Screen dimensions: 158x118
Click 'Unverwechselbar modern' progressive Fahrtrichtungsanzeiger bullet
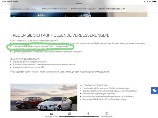tap(40, 46)
